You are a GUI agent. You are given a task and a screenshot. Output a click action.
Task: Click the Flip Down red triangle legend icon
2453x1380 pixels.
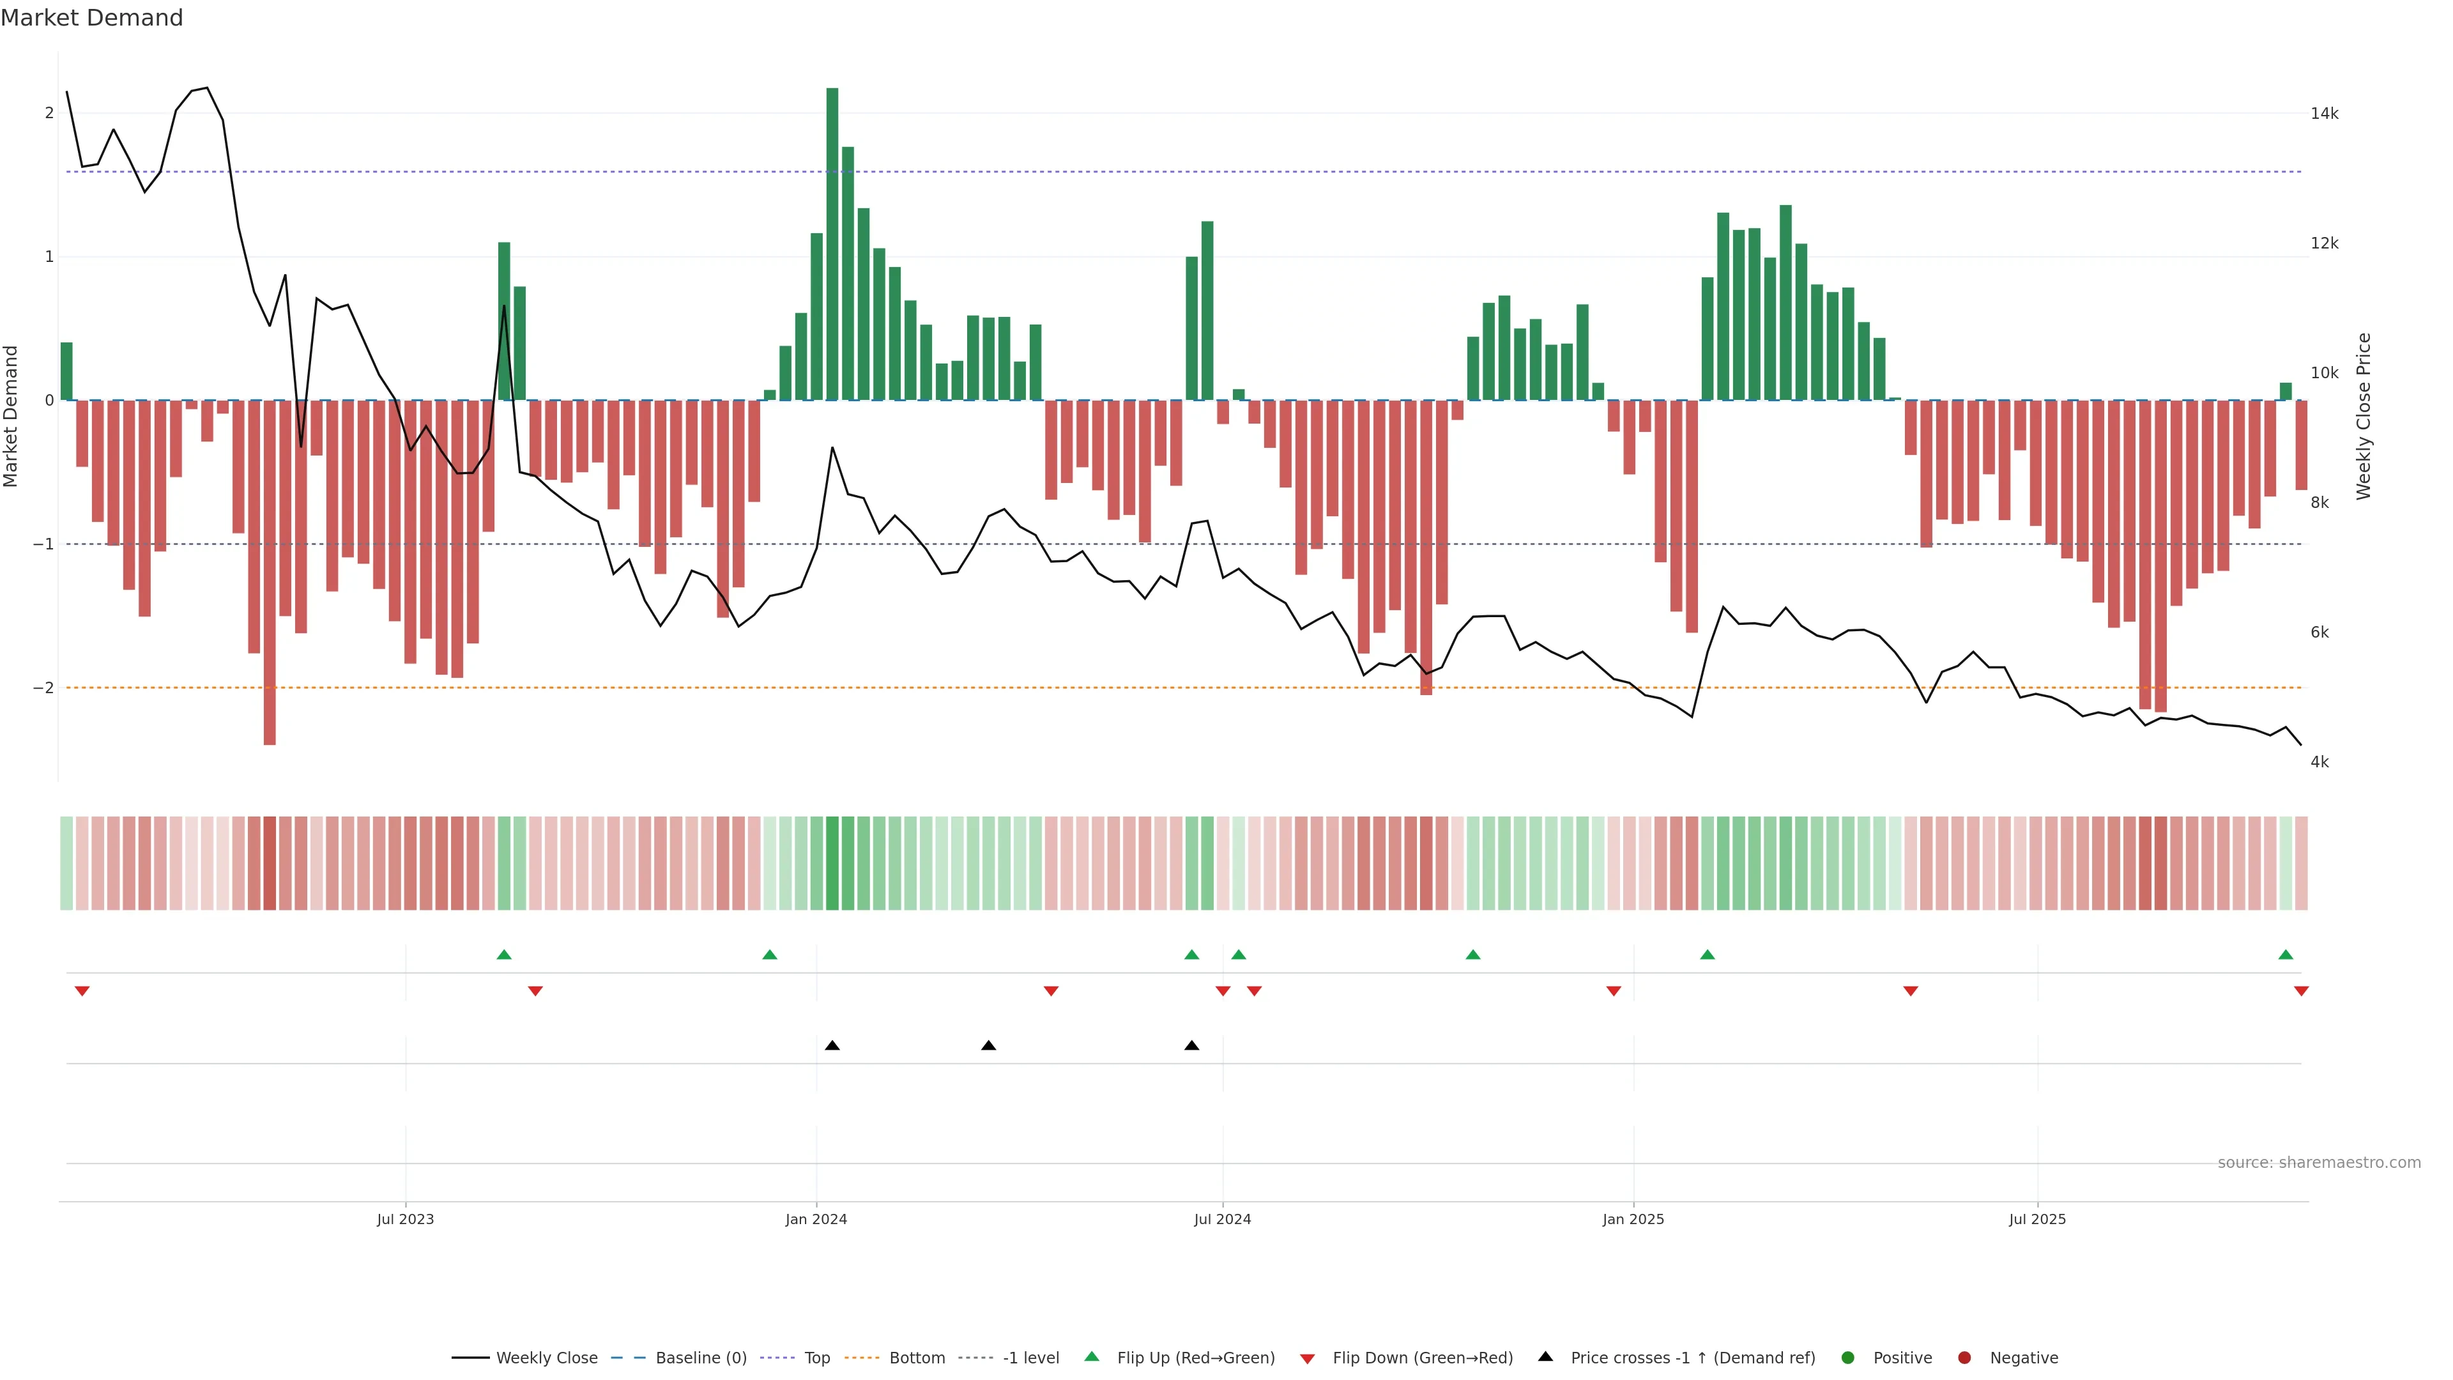(x=1308, y=1359)
